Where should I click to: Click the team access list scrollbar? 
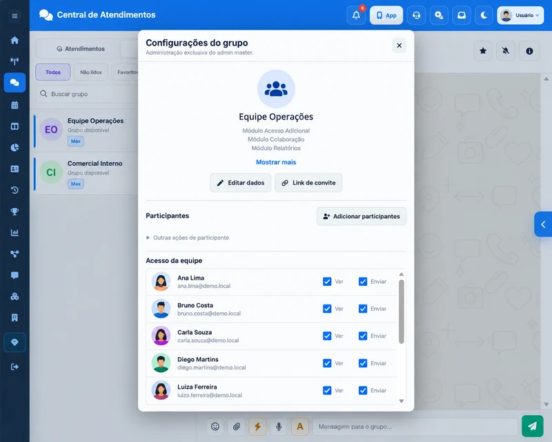[x=402, y=311]
